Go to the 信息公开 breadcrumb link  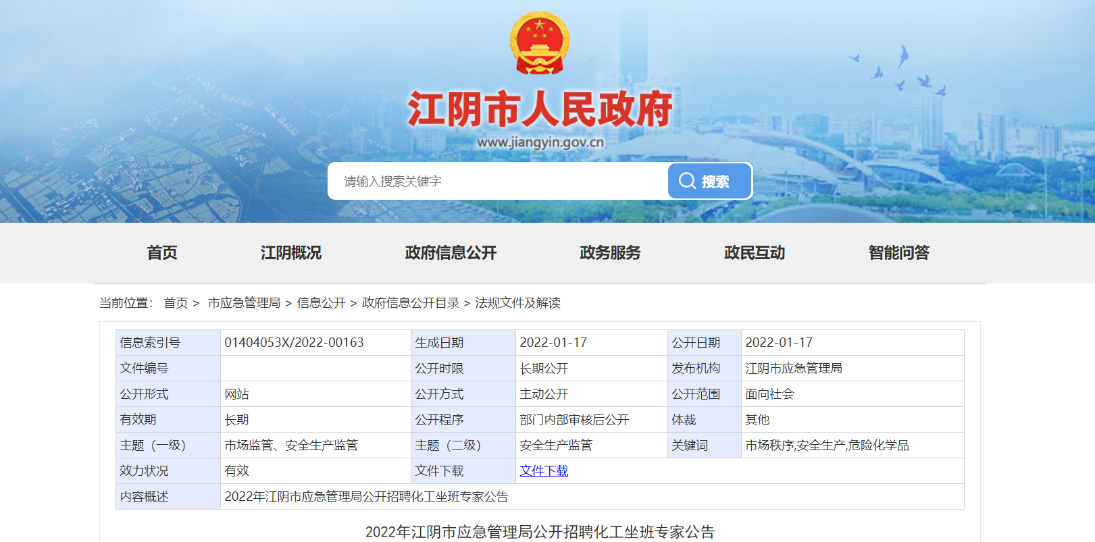coord(321,303)
